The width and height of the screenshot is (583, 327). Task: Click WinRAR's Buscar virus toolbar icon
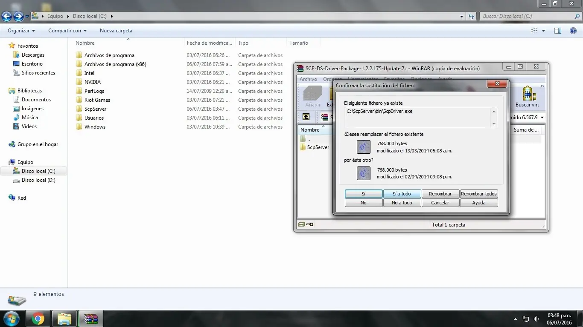click(528, 97)
